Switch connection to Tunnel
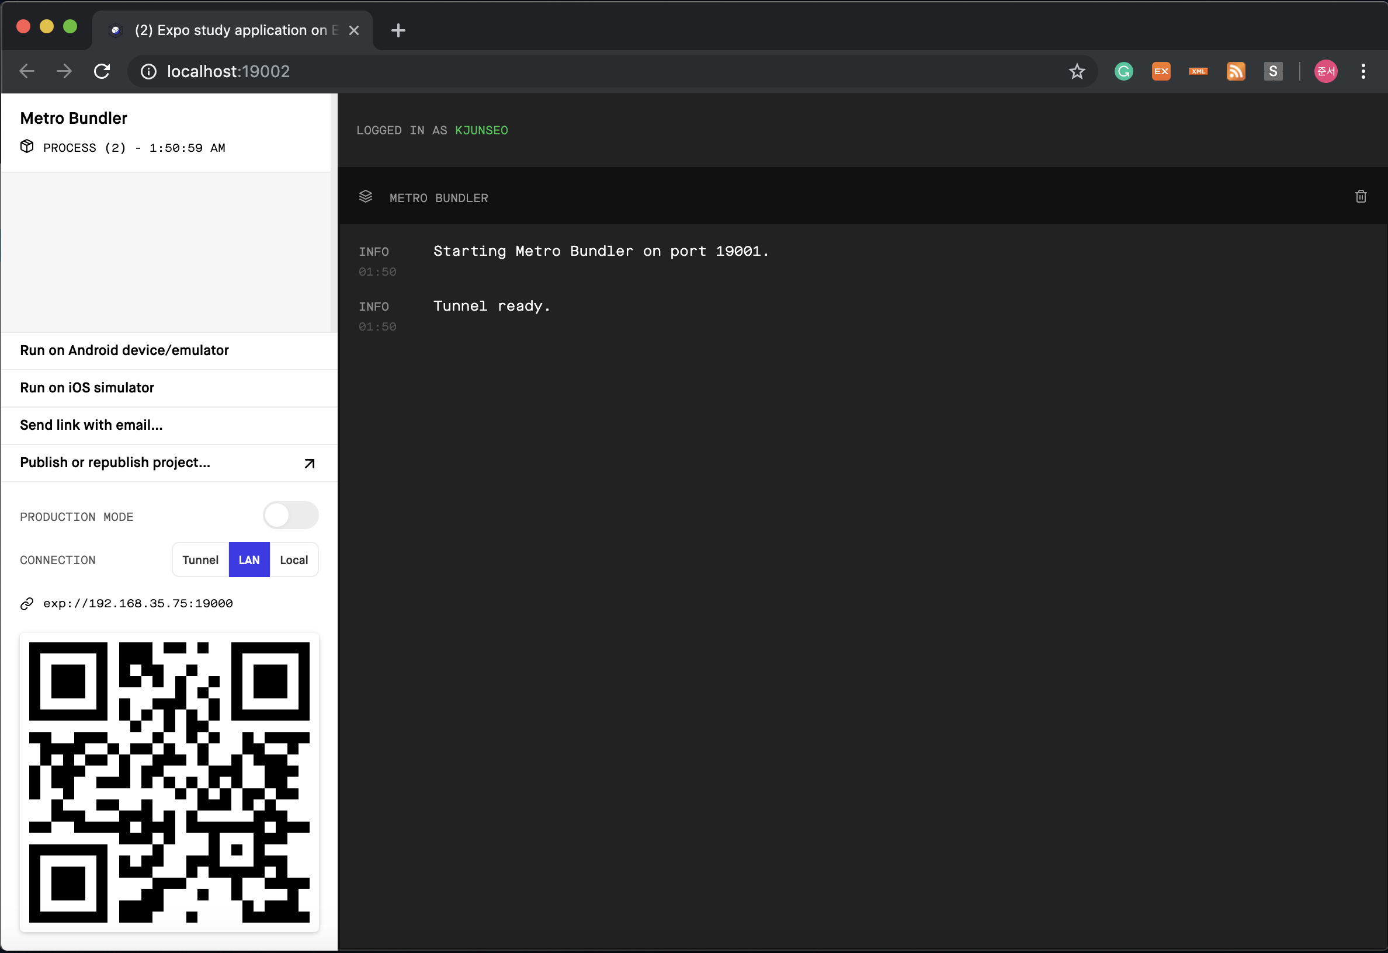1388x953 pixels. [200, 559]
